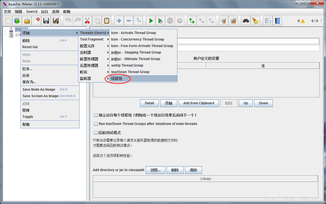
Task: Click the Help book toolbar icon
Action: click(277, 21)
